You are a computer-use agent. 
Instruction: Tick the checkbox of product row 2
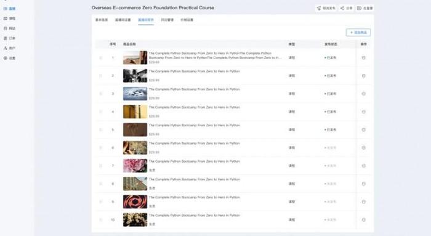pos(100,76)
